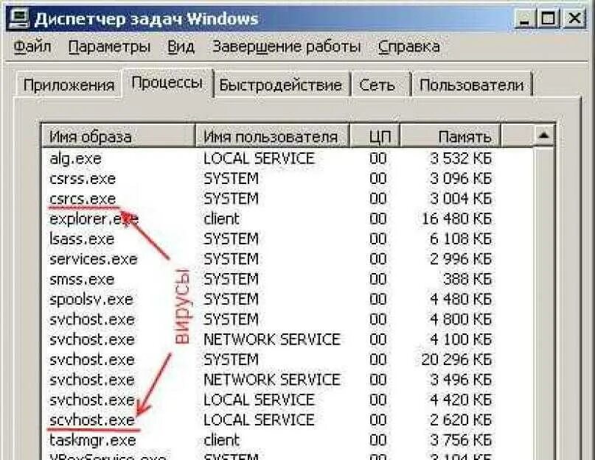Select the spoolsv.exe process
The image size is (595, 460).
(91, 300)
